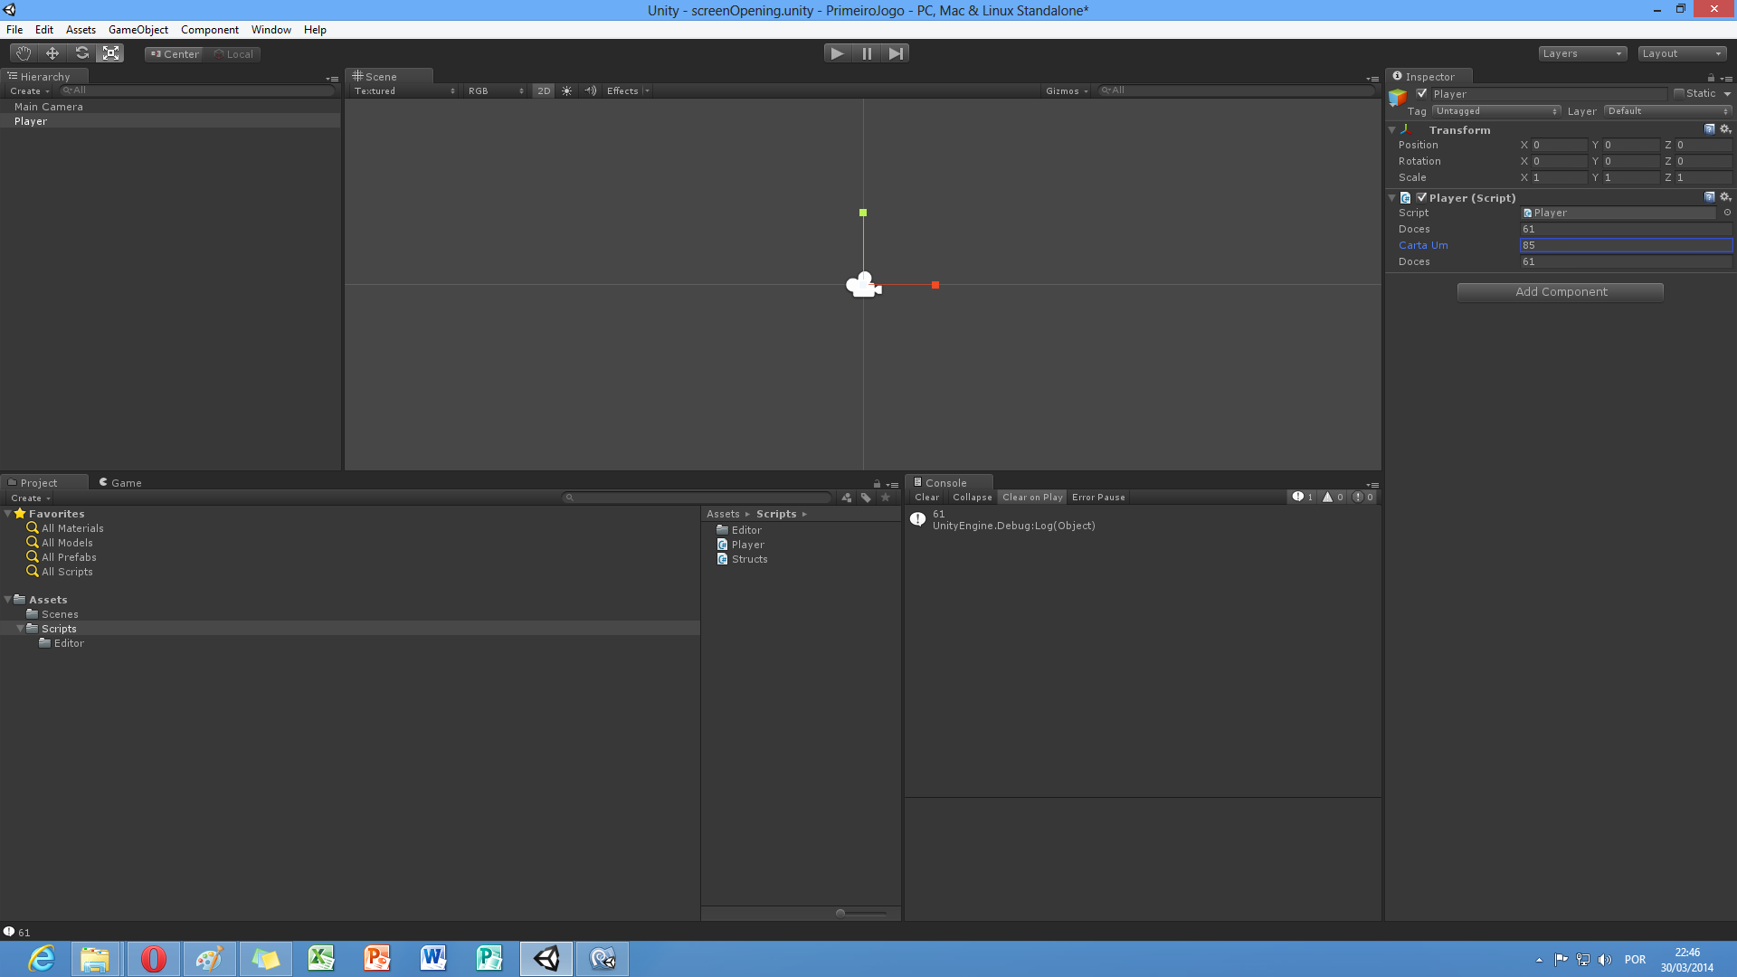This screenshot has width=1737, height=977.
Task: Click the Carta Um value field
Action: pos(1625,245)
